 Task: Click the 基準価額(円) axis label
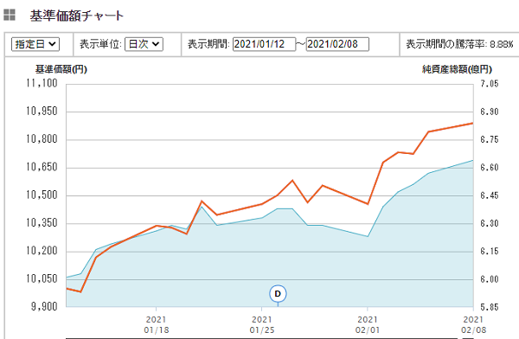pyautogui.click(x=61, y=69)
